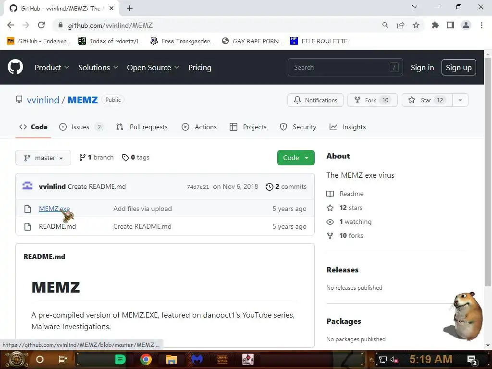This screenshot has width=492, height=369.
Task: Close the GitHub MEMZ tab
Action: (111, 9)
